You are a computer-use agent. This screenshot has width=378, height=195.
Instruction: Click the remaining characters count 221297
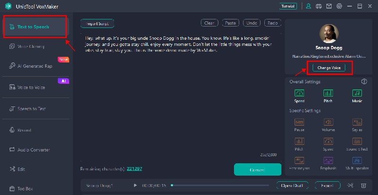click(x=134, y=169)
